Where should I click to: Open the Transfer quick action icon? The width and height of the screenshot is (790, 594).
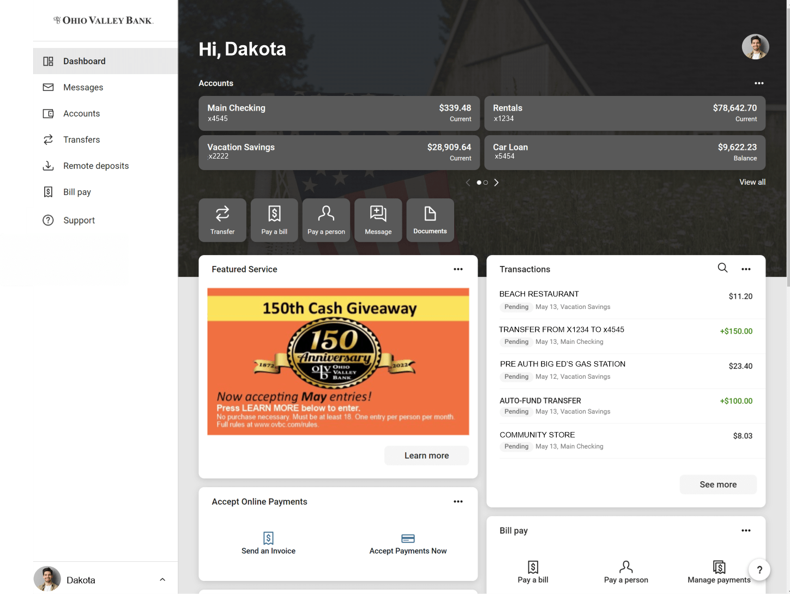point(222,220)
